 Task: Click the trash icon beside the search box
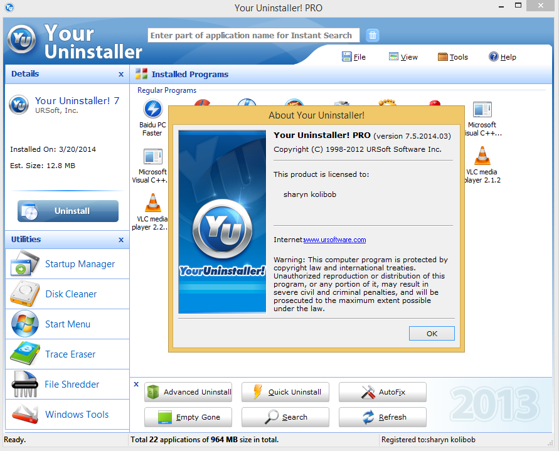[373, 35]
